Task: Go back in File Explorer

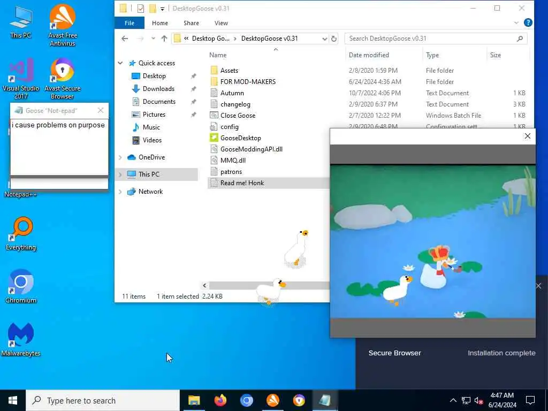Action: [125, 39]
